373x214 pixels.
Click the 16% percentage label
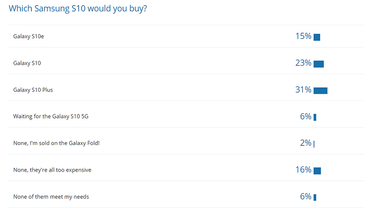[303, 170]
